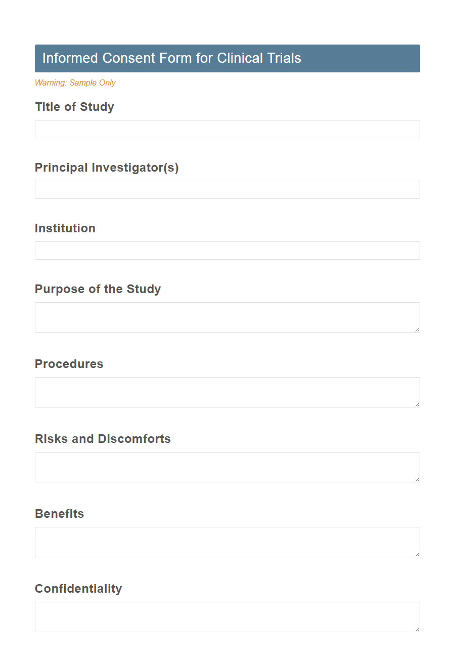
Task: Click the Confidentiality text area resize grip
Action: point(418,630)
